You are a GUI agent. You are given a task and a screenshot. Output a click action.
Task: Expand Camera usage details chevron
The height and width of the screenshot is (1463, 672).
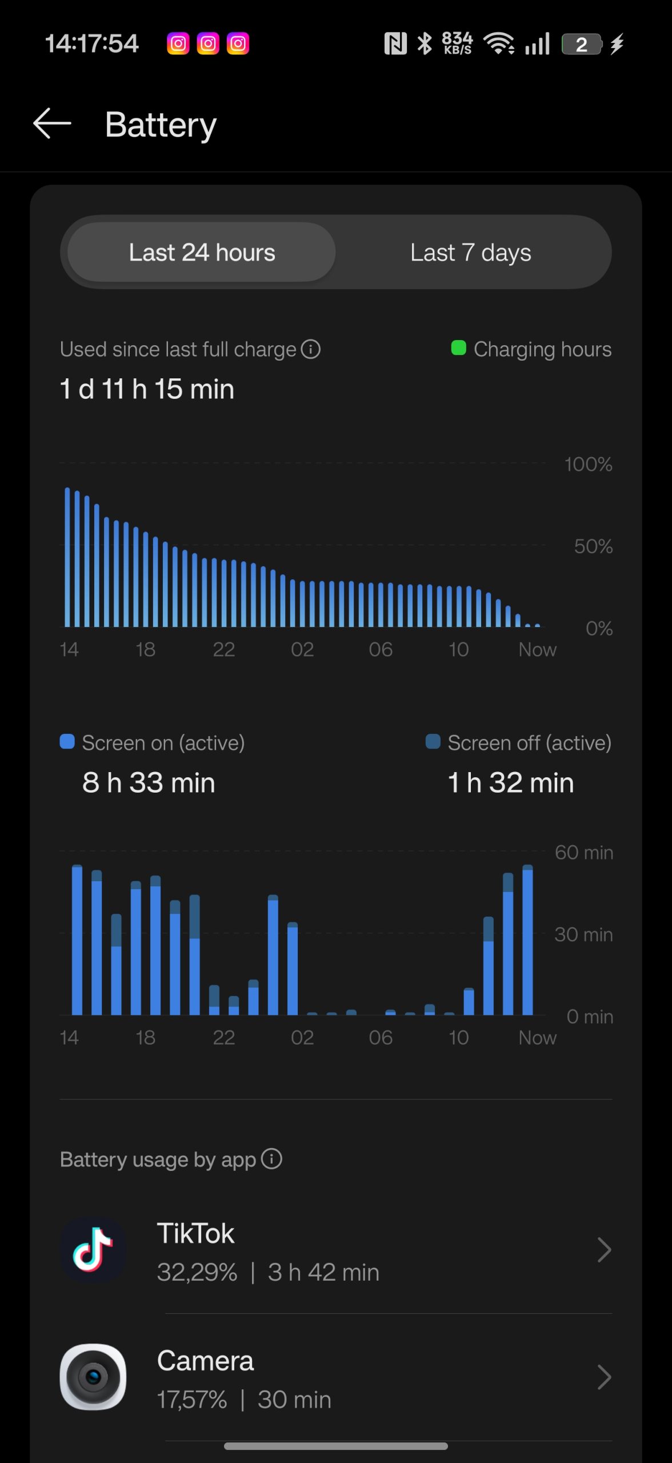tap(604, 1377)
